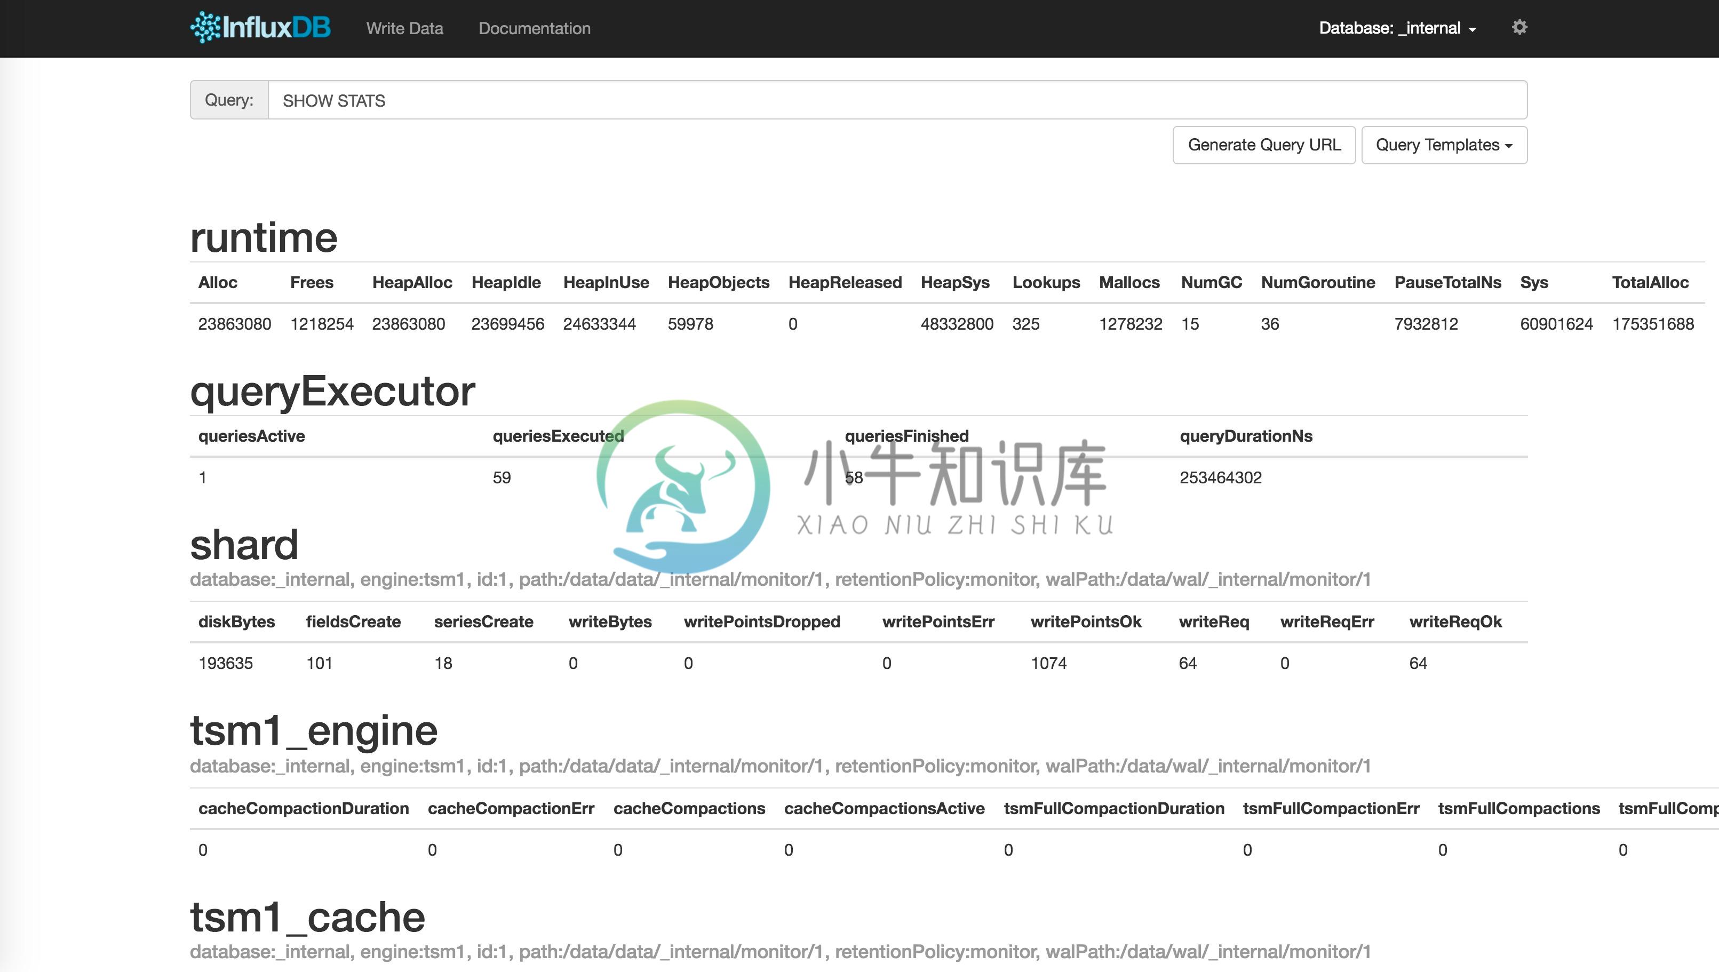Toggle the SHOW STATS query input field
The height and width of the screenshot is (972, 1719).
tap(897, 100)
